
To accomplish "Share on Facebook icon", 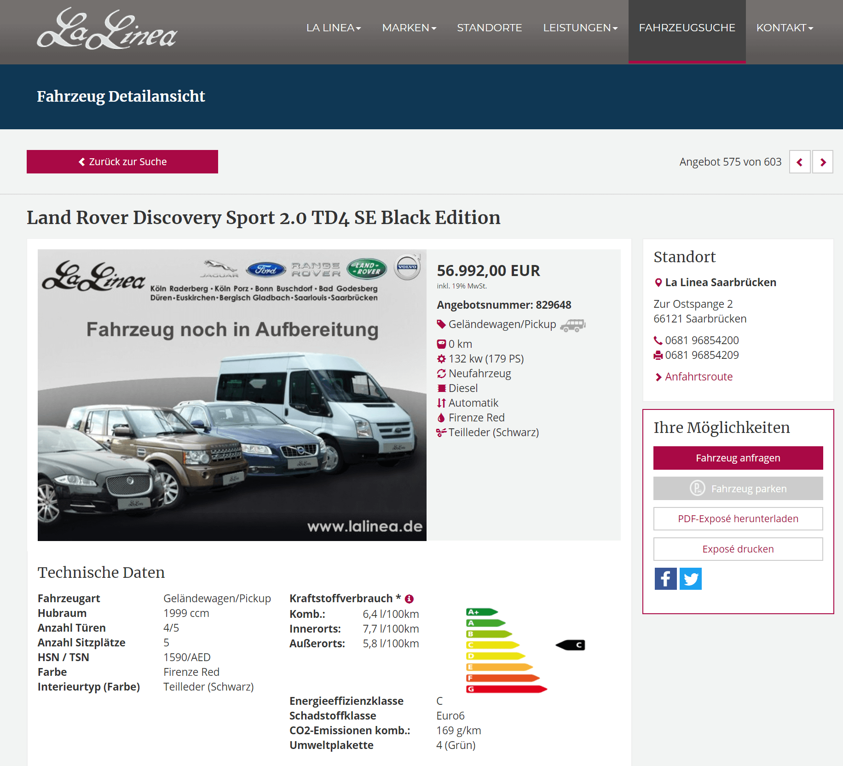I will (x=665, y=579).
